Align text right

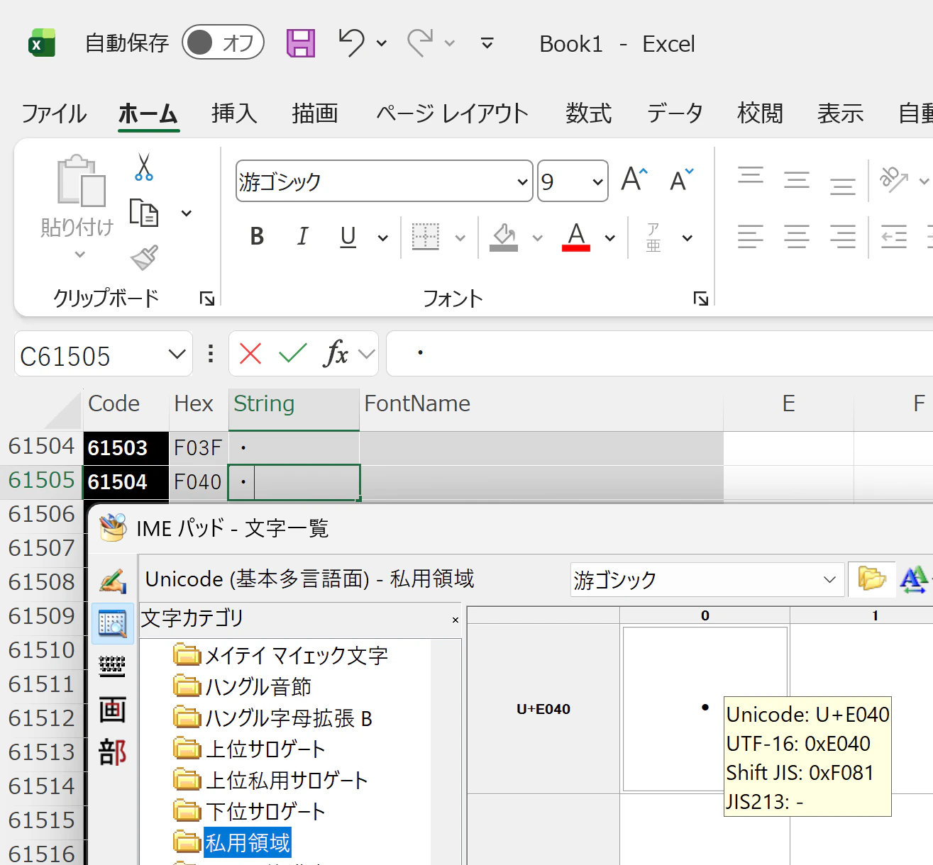point(843,237)
